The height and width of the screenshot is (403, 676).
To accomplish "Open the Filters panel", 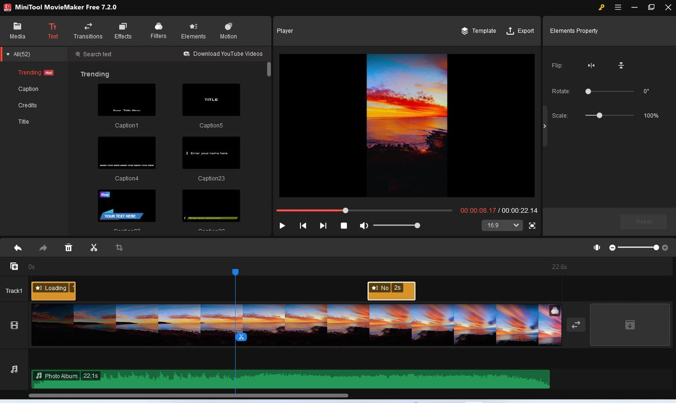I will click(158, 30).
